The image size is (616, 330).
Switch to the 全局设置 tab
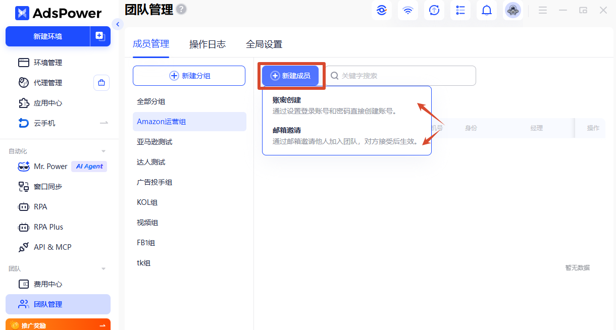(264, 44)
